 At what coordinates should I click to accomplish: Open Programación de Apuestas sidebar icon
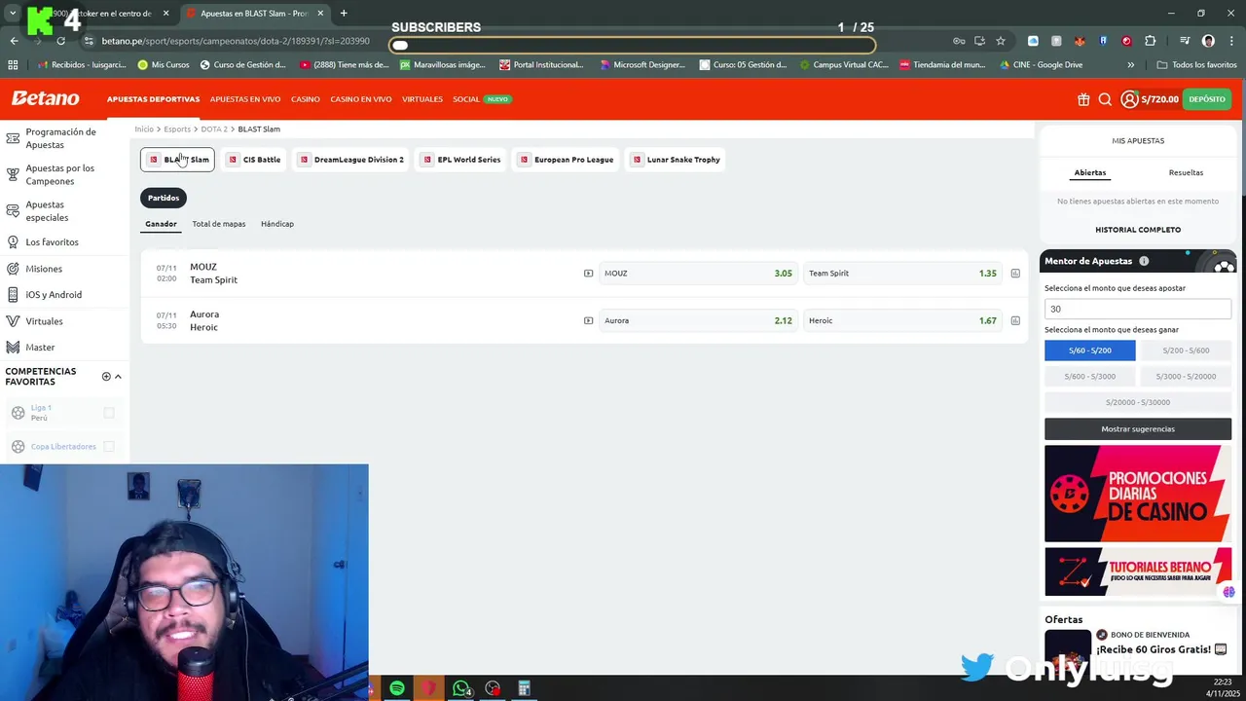(x=13, y=138)
